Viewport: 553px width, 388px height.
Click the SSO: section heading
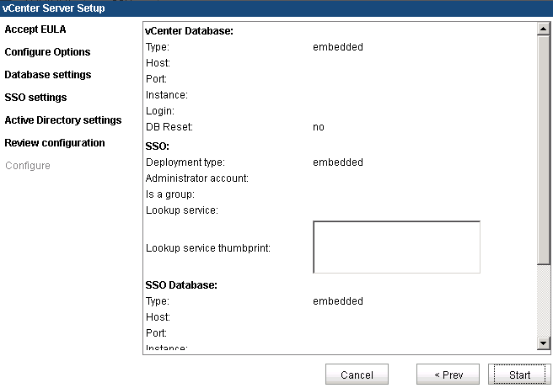click(x=158, y=146)
